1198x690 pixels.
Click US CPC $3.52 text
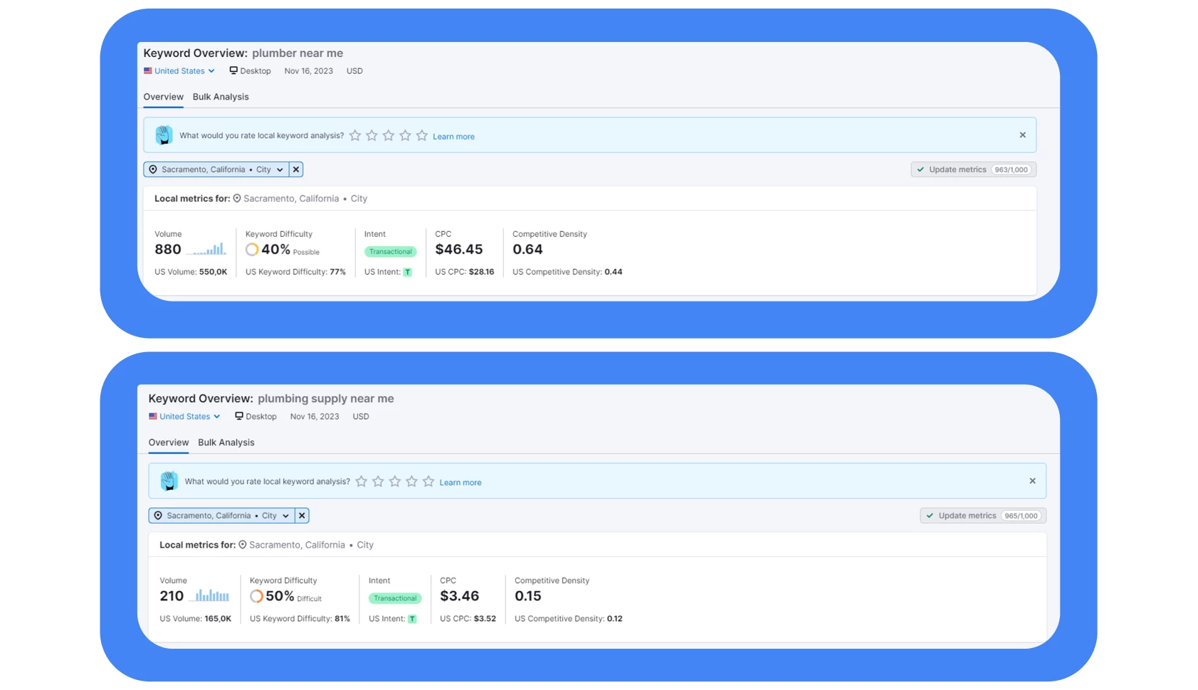pos(468,619)
